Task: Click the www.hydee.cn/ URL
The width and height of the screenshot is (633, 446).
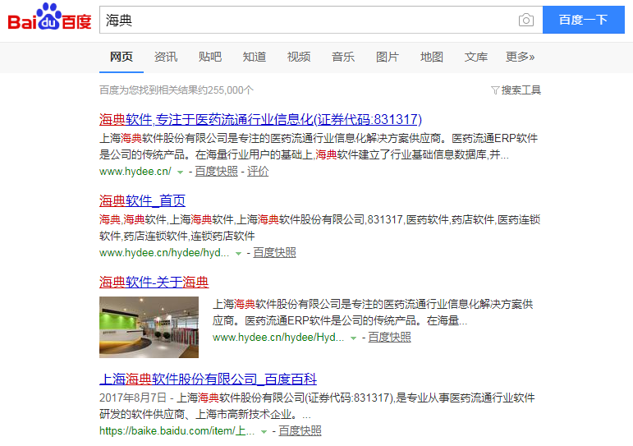Action: click(135, 172)
